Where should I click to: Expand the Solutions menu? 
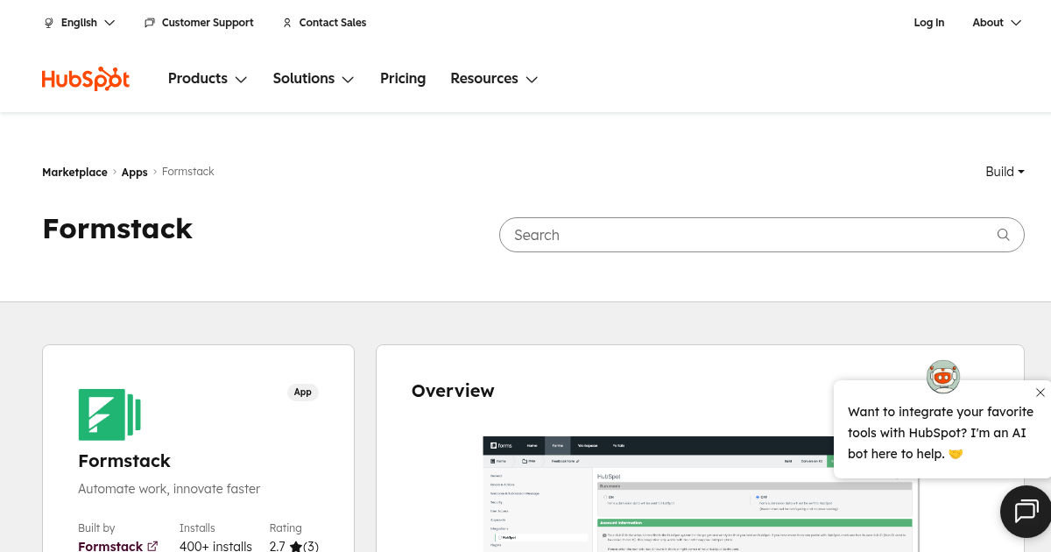pos(314,79)
